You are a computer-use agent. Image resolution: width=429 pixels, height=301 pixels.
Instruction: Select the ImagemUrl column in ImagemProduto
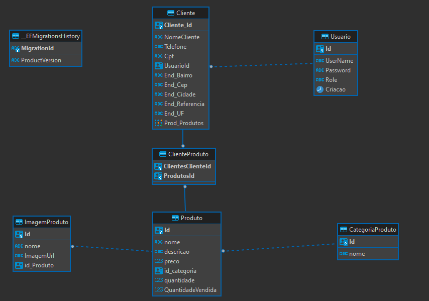click(39, 256)
